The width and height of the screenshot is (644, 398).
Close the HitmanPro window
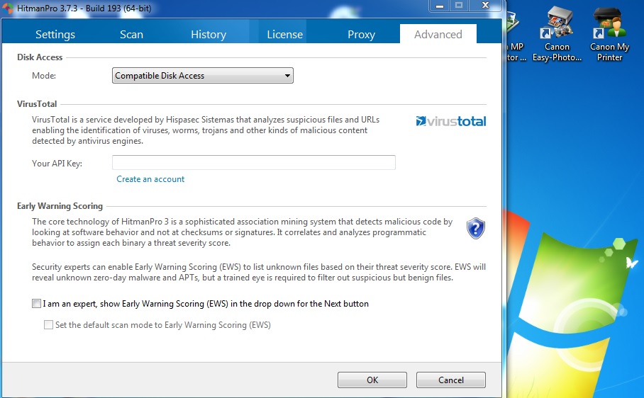[485, 6]
